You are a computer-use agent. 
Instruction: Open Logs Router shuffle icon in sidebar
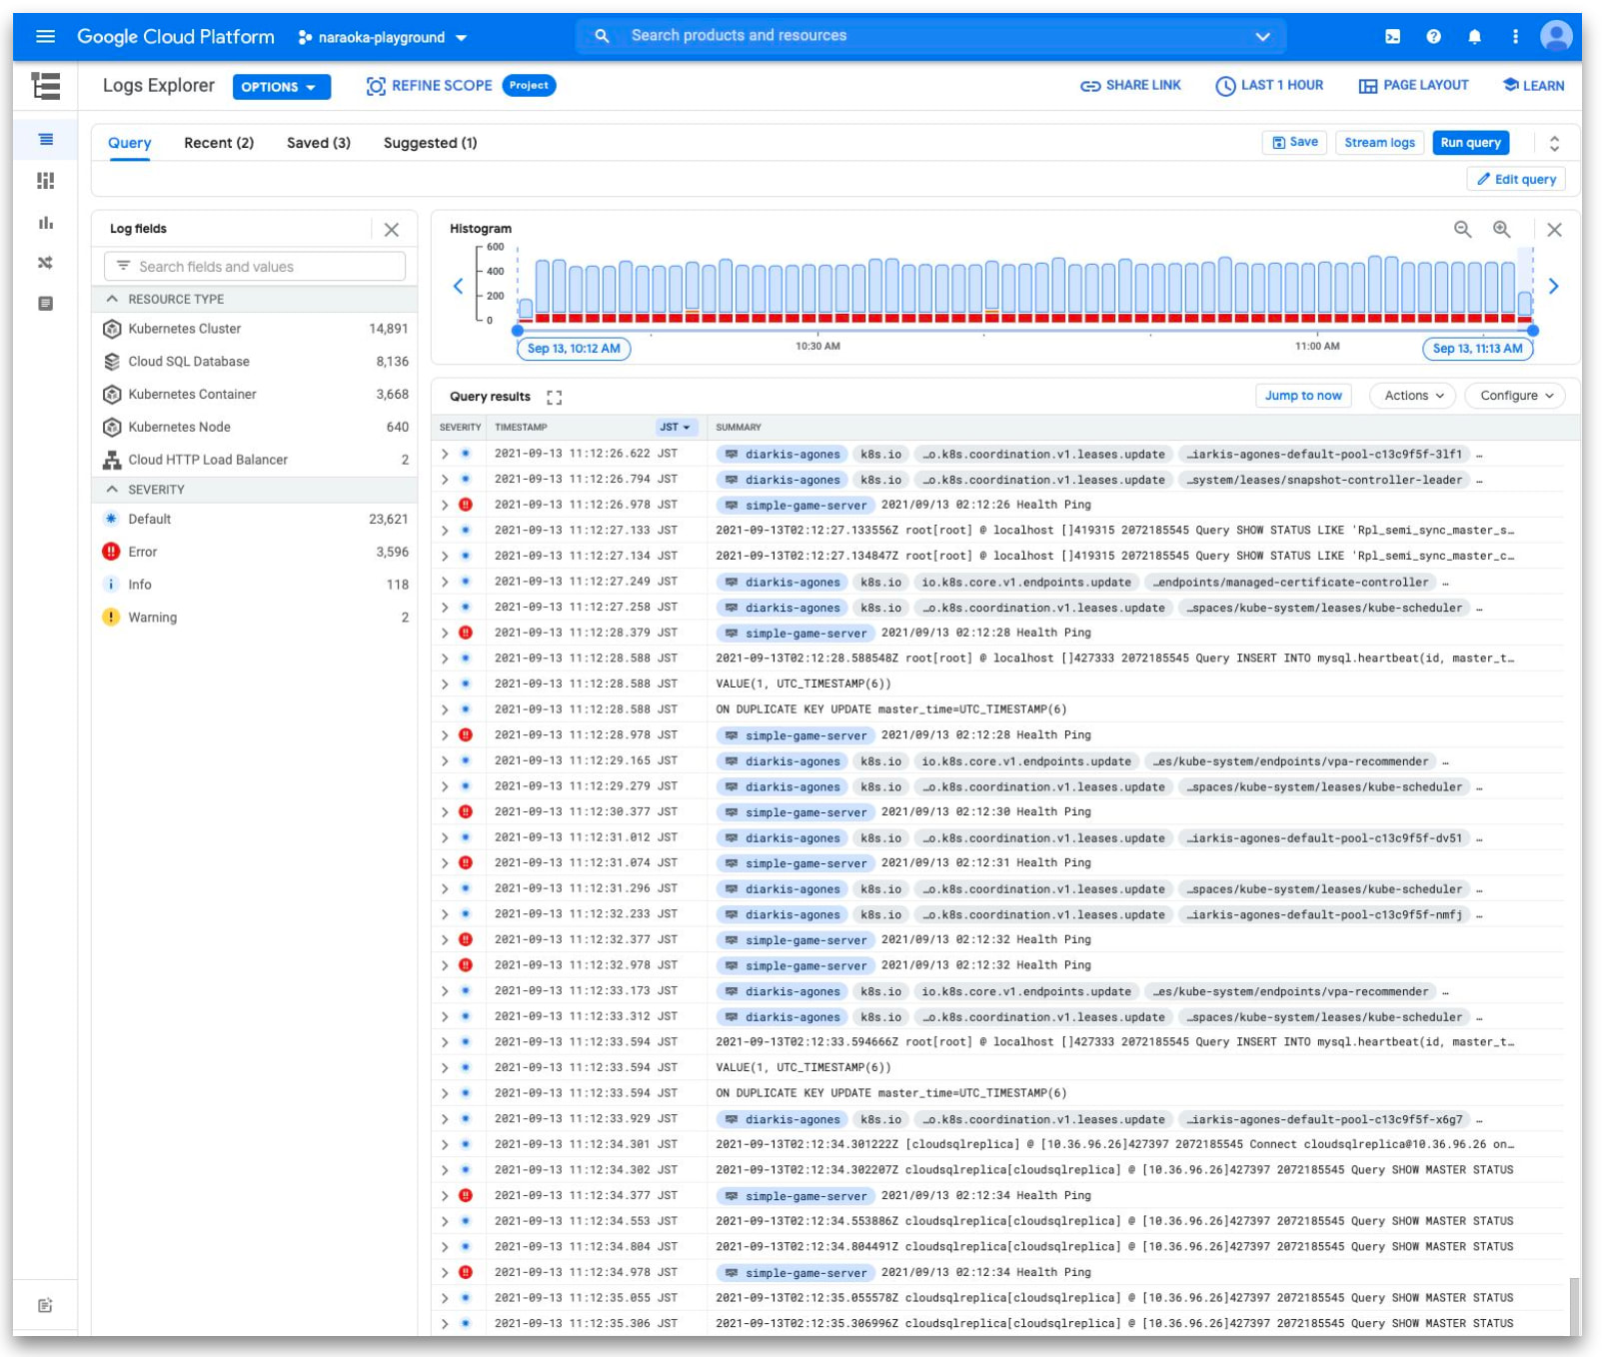pos(46,263)
